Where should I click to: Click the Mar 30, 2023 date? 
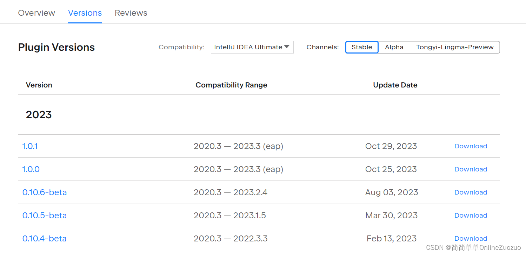coord(392,216)
